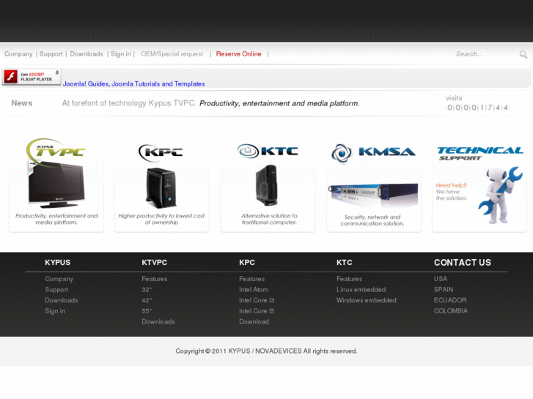
Task: Click the copyright 2011 KYPUS / NOVADEVICES text
Action: pyautogui.click(x=266, y=351)
